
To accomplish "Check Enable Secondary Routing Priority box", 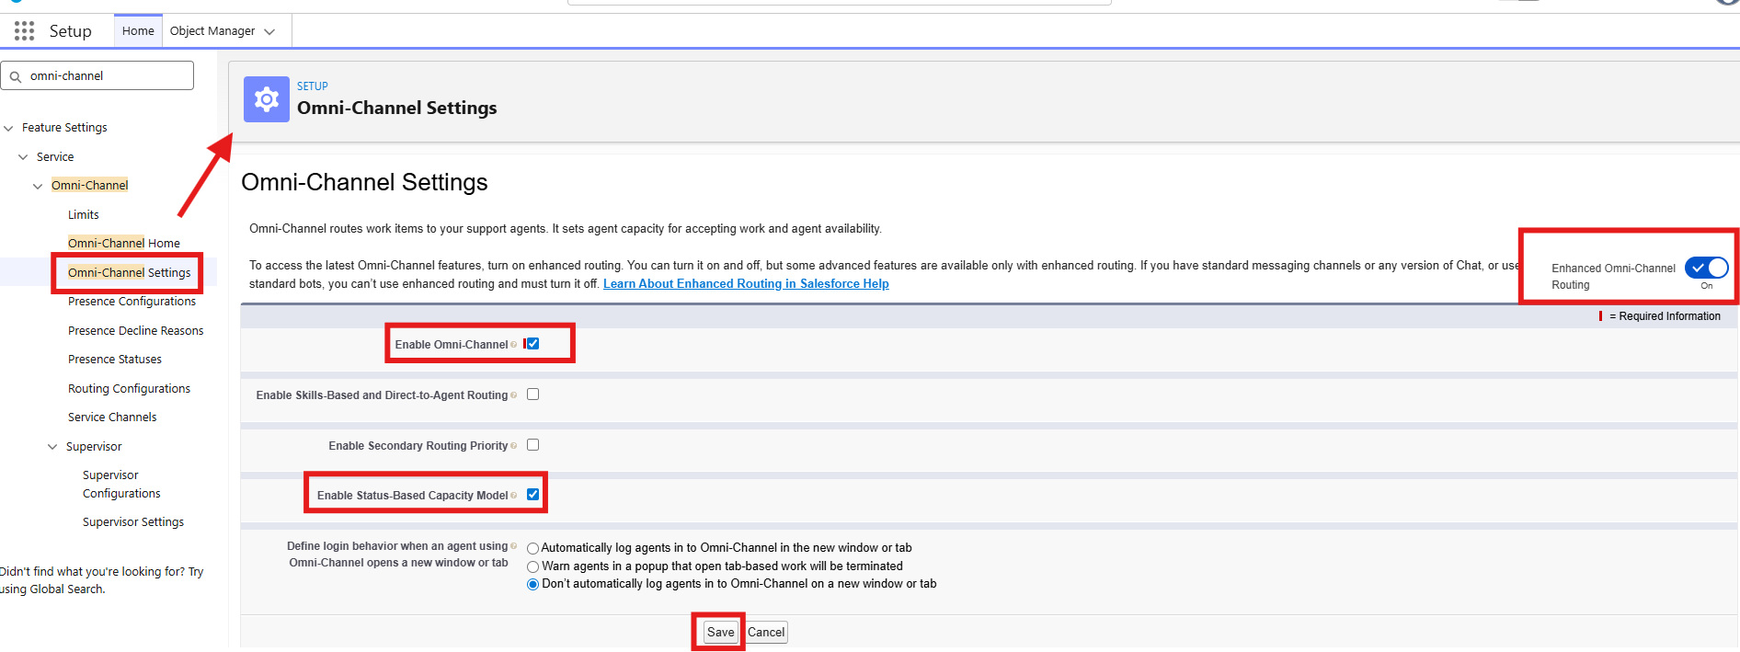I will coord(532,445).
